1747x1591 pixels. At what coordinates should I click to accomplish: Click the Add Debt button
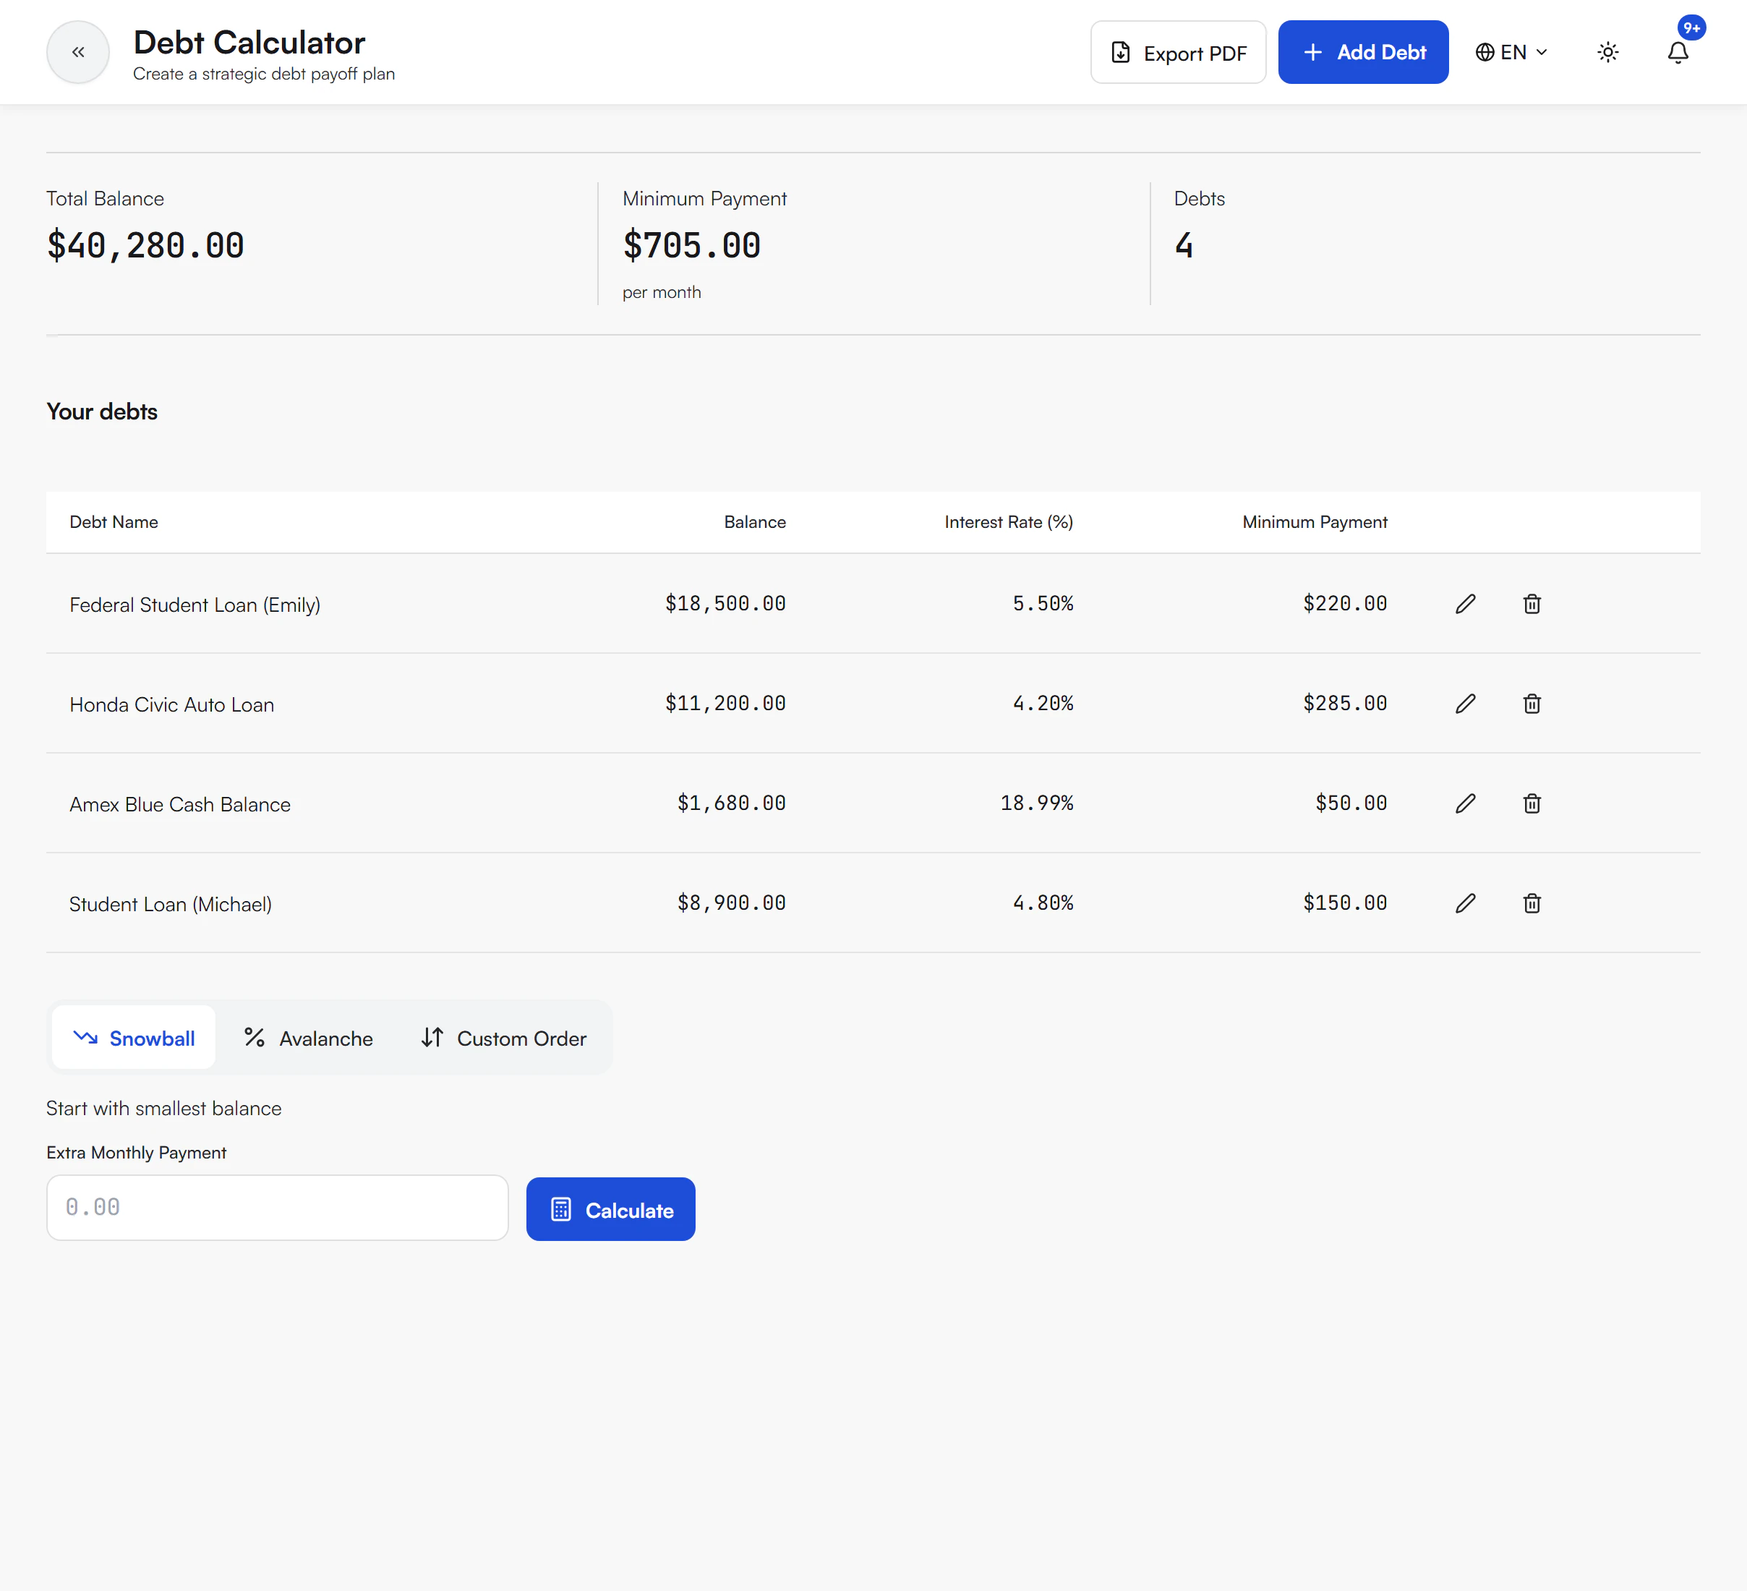[1363, 52]
